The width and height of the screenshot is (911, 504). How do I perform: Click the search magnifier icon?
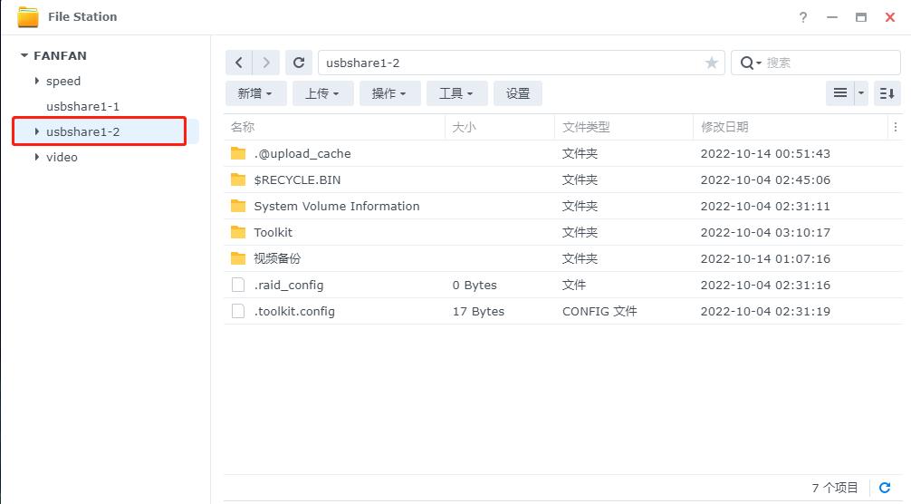click(747, 63)
